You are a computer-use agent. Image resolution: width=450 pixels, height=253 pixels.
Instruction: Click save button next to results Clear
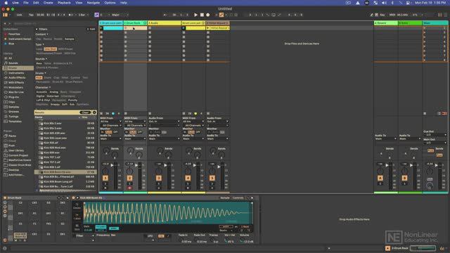[94, 112]
